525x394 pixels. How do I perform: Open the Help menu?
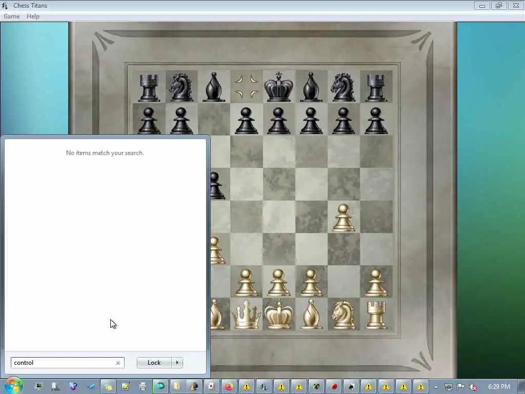pos(33,16)
